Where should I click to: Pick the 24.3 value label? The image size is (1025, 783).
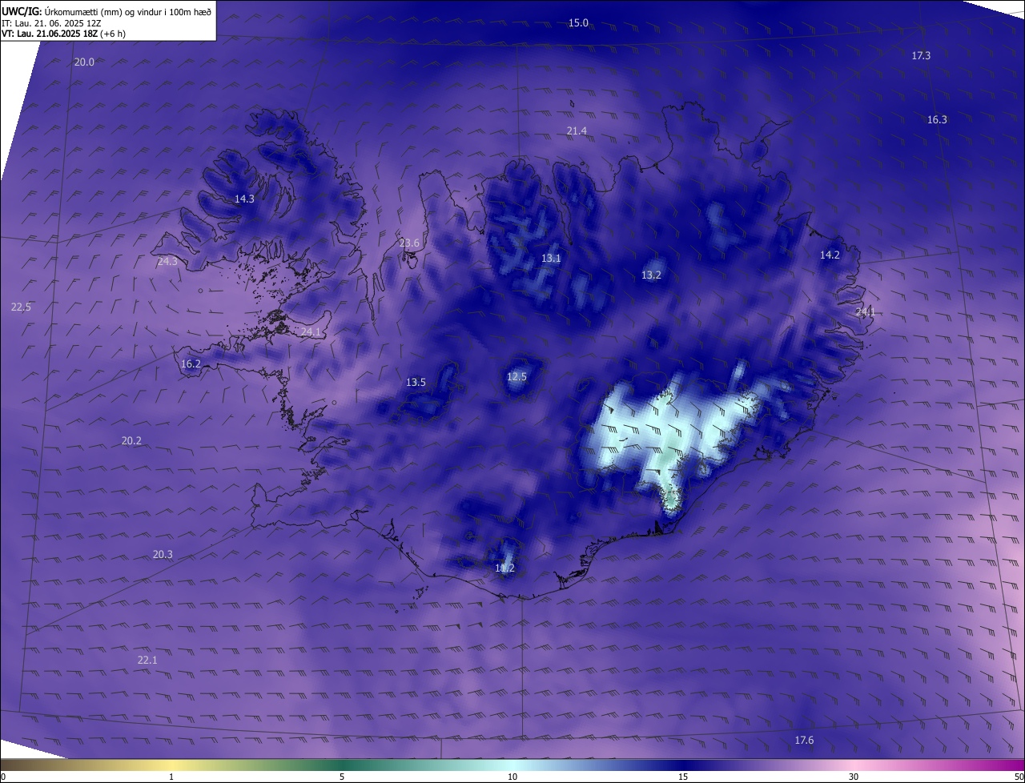167,261
